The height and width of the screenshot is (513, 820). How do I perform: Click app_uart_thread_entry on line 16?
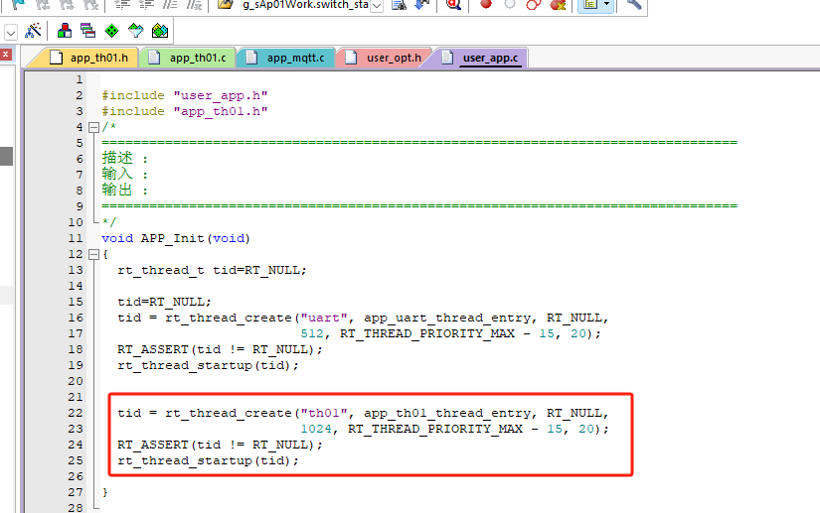click(x=447, y=318)
